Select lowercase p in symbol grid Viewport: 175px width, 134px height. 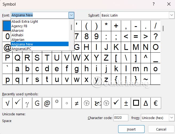point(7,79)
